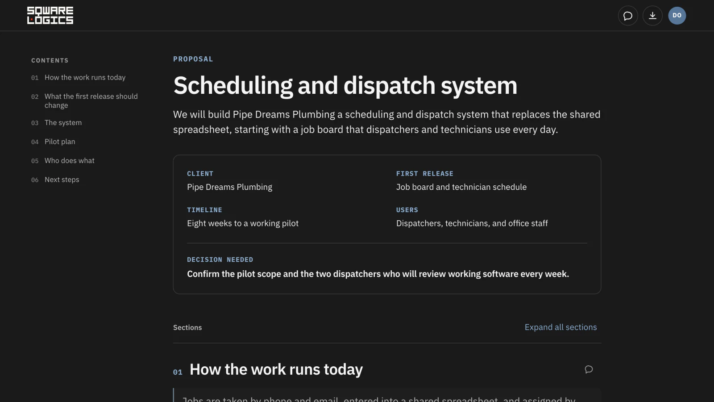The width and height of the screenshot is (714, 402).
Task: Click the USERS label
Action: coord(407,210)
